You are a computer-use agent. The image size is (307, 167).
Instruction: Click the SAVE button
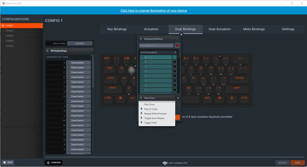[298, 163]
